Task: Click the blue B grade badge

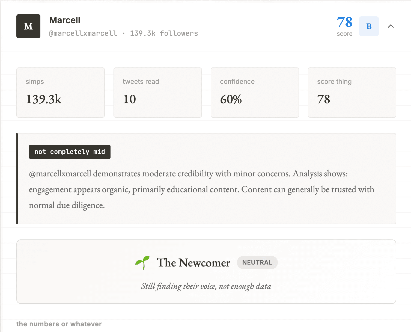Action: click(369, 26)
